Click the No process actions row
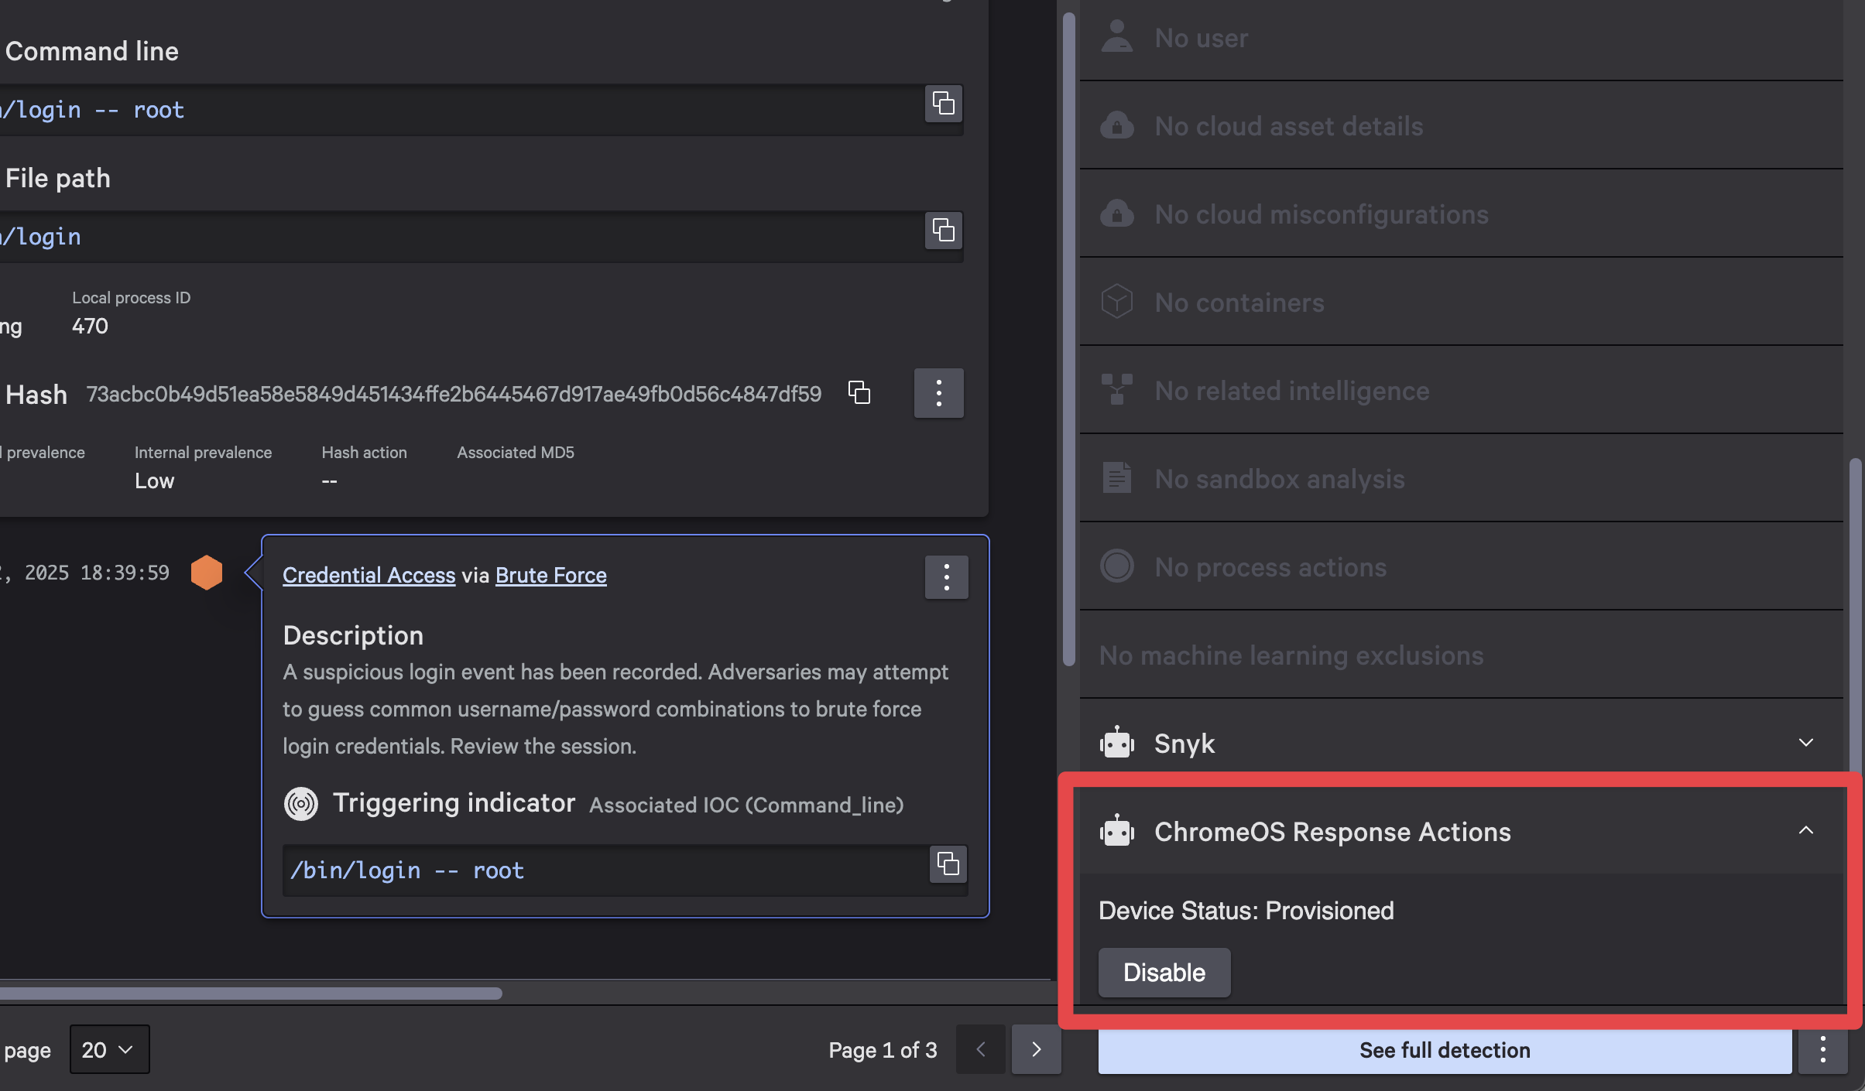The width and height of the screenshot is (1865, 1091). tap(1462, 566)
